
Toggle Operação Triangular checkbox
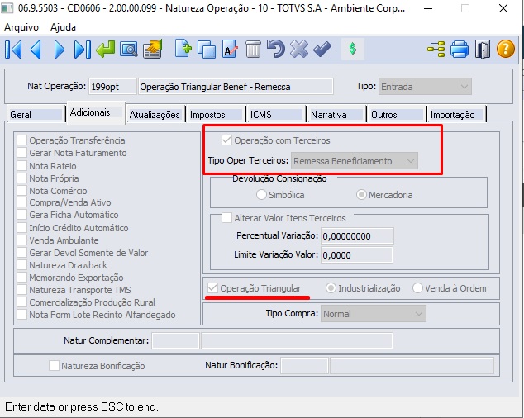point(212,288)
